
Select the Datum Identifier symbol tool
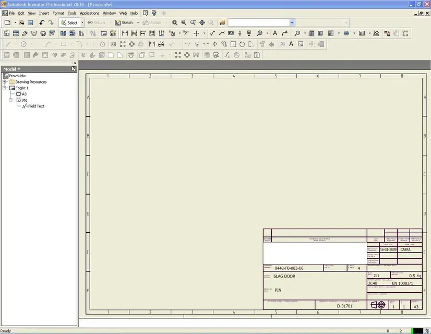coord(249,33)
